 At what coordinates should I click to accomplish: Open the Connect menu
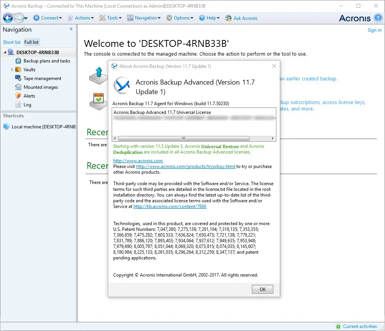tap(51, 18)
